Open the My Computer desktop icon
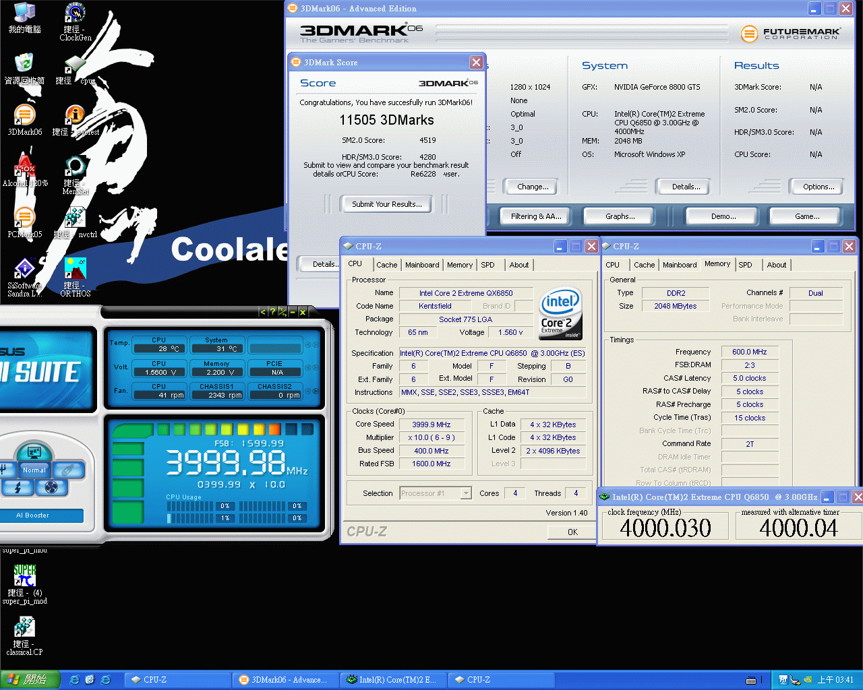 (25, 18)
